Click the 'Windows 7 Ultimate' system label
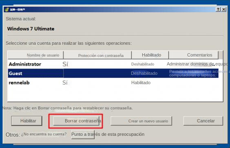This screenshot has width=230, height=148. pos(31,28)
